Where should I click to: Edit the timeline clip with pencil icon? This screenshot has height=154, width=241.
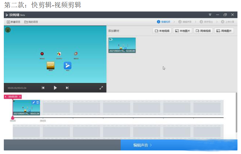[x=34, y=102]
